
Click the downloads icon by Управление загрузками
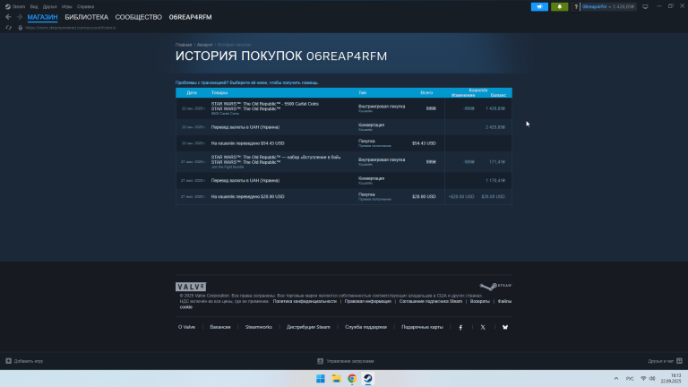(321, 361)
